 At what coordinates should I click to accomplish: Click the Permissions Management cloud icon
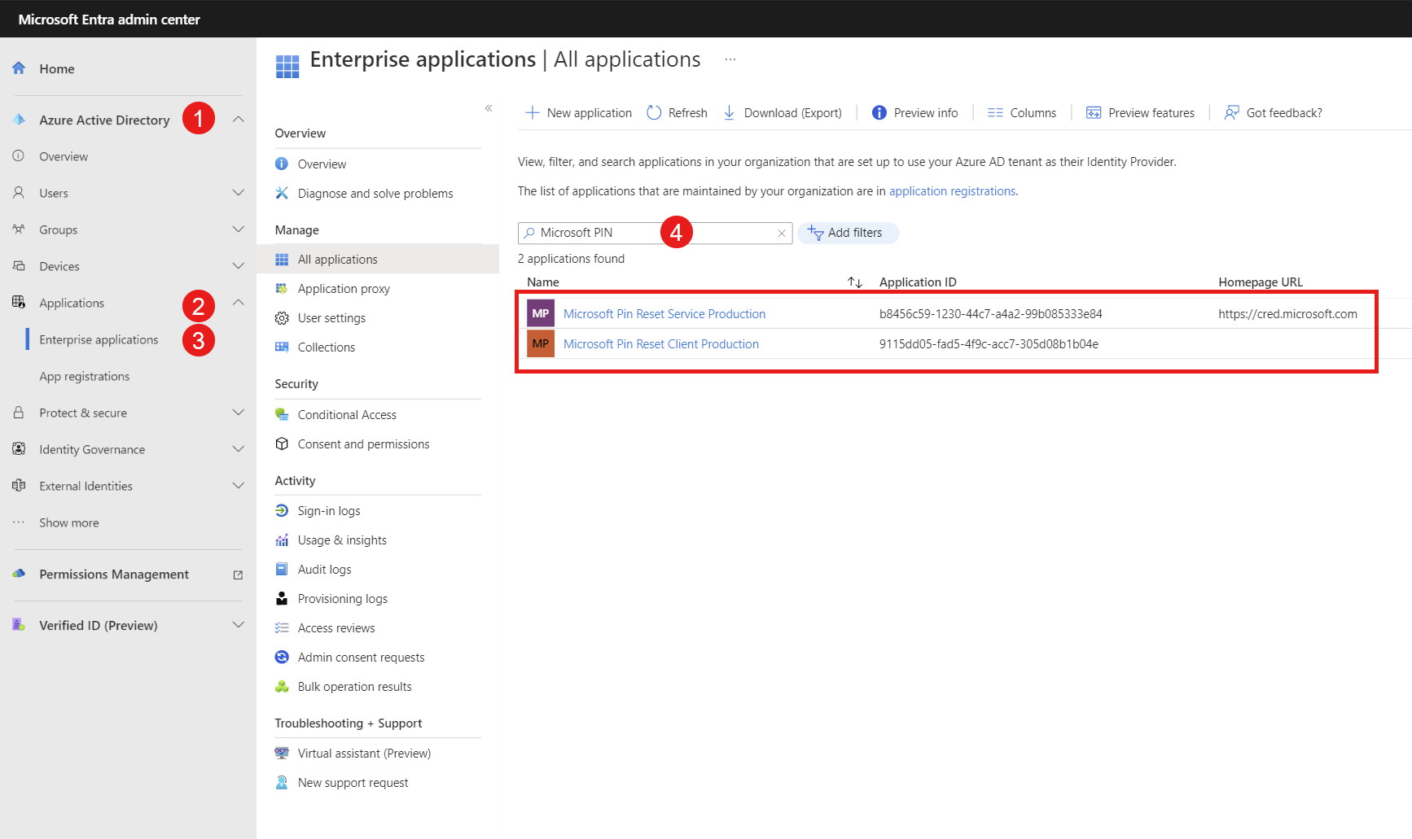click(x=19, y=574)
